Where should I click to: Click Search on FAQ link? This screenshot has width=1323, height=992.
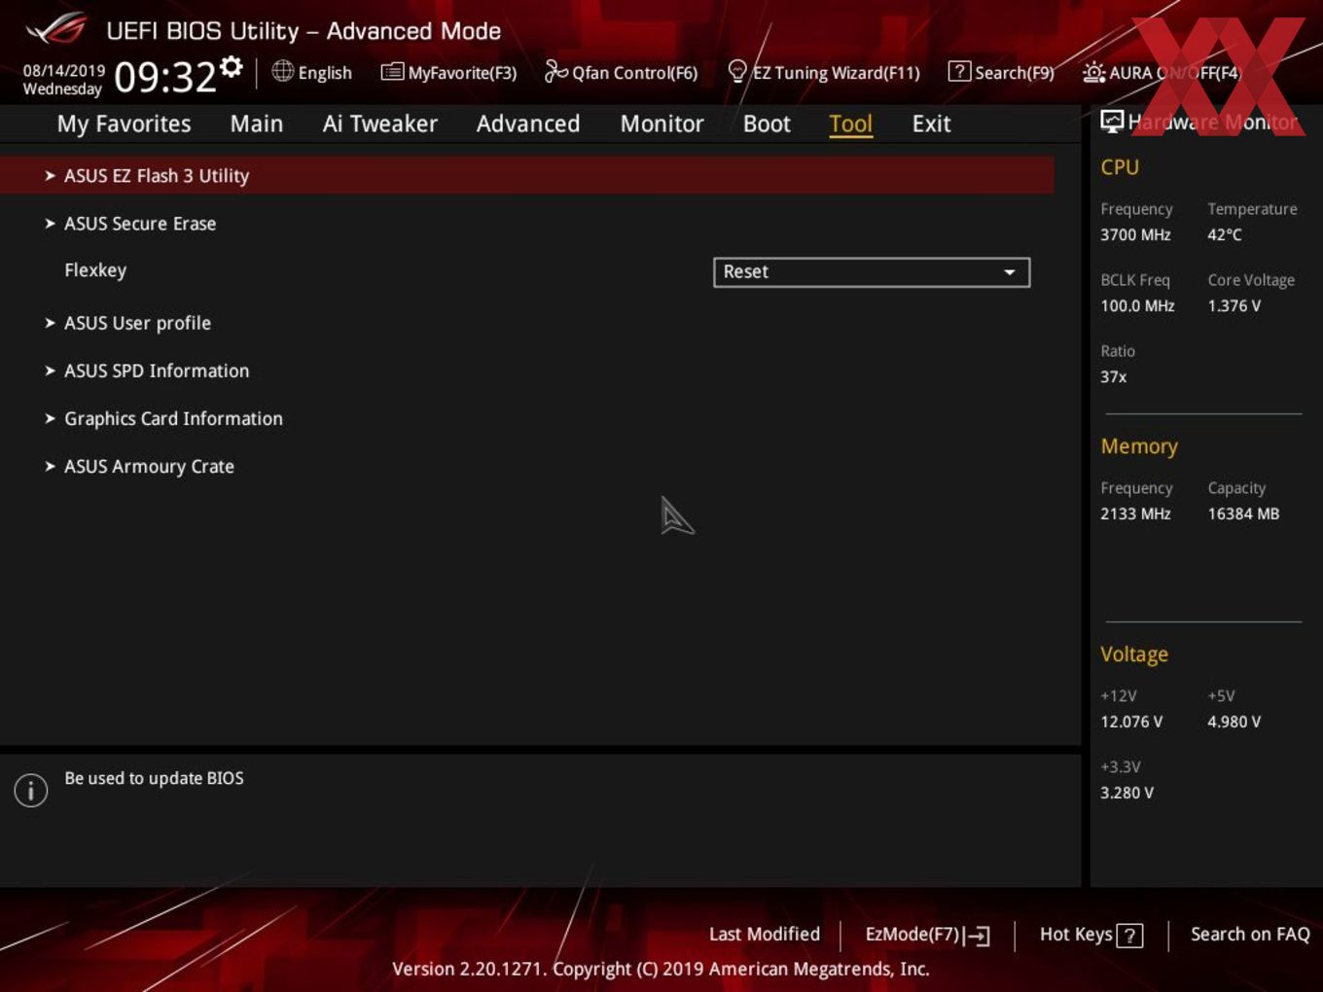1250,934
